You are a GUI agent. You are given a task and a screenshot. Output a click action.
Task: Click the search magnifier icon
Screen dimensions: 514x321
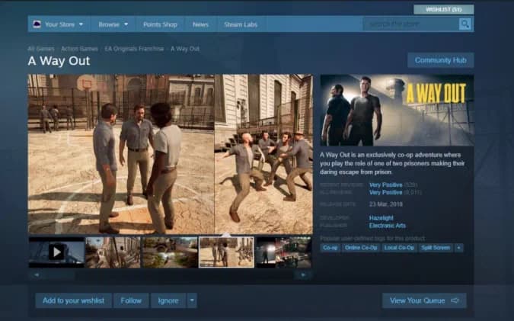[465, 24]
